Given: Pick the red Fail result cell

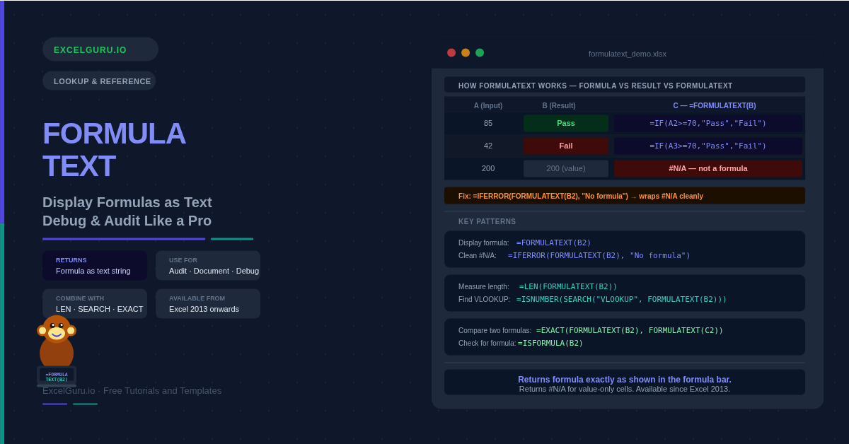Looking at the screenshot, I should click(565, 146).
